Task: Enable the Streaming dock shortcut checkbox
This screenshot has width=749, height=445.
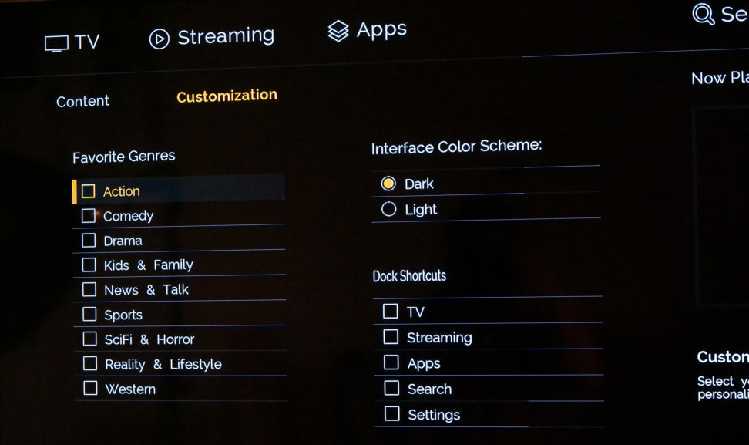Action: click(x=391, y=337)
